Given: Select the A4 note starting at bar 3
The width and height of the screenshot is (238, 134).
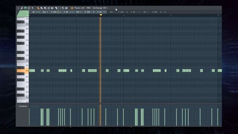Looking at the screenshot, I should pyautogui.click(x=126, y=71).
